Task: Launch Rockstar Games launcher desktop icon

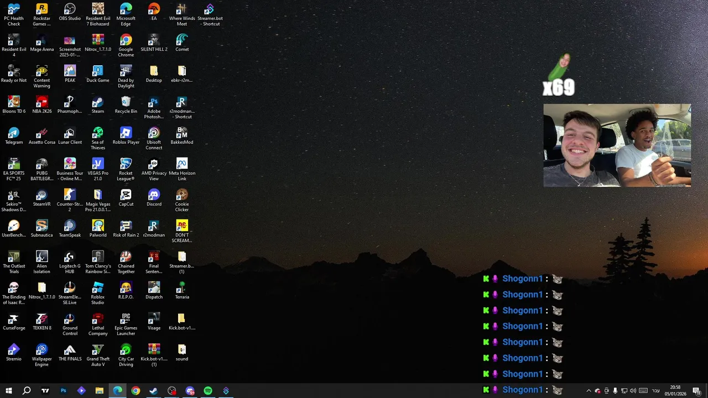Action: coord(41,14)
